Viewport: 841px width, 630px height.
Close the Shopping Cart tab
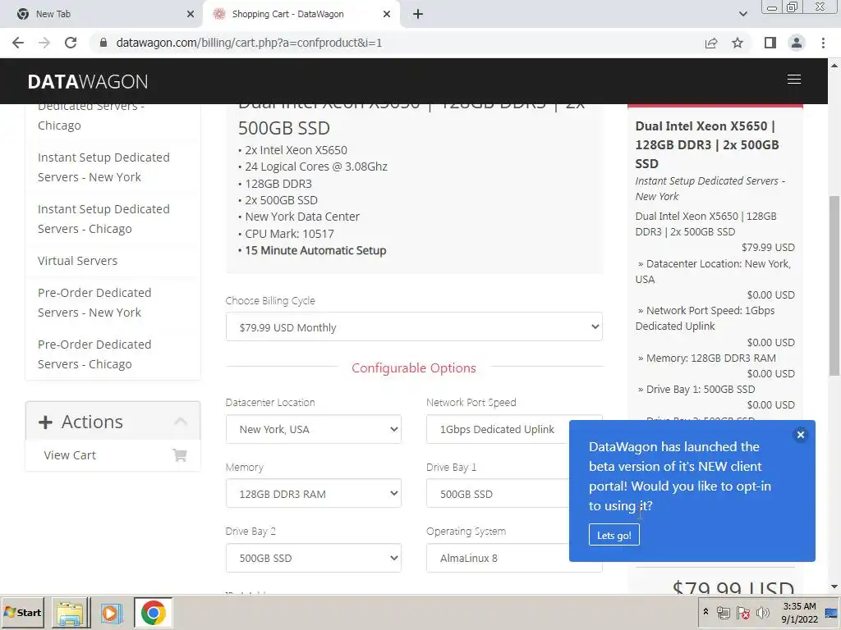pyautogui.click(x=387, y=14)
